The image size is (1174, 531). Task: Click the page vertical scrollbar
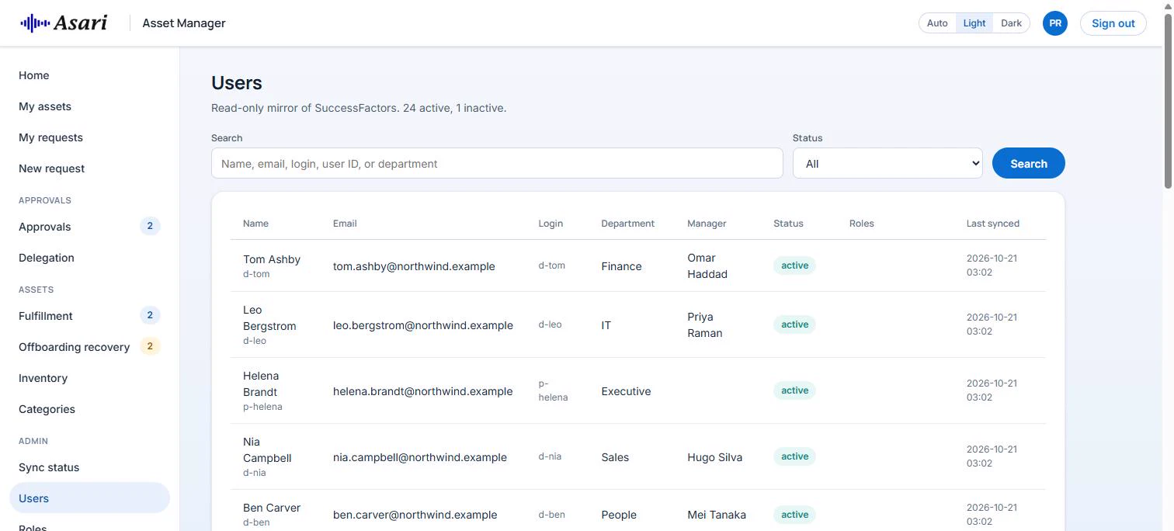pyautogui.click(x=1168, y=101)
